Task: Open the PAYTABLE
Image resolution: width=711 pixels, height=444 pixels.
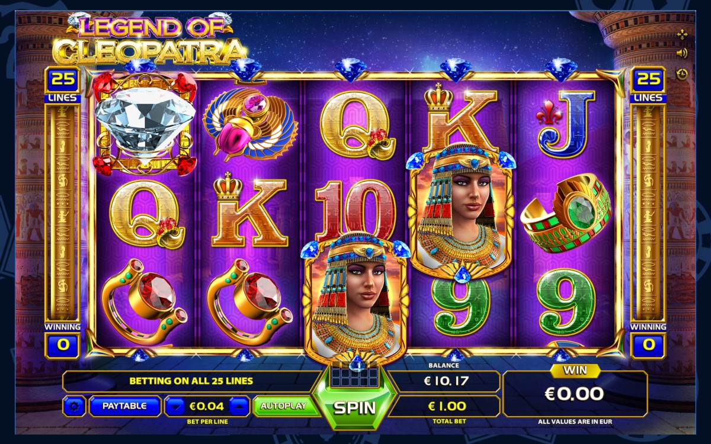Action: (x=125, y=407)
